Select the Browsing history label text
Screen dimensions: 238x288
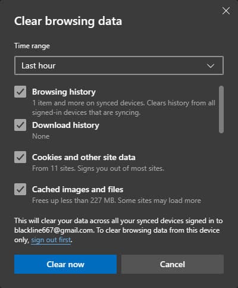click(64, 92)
